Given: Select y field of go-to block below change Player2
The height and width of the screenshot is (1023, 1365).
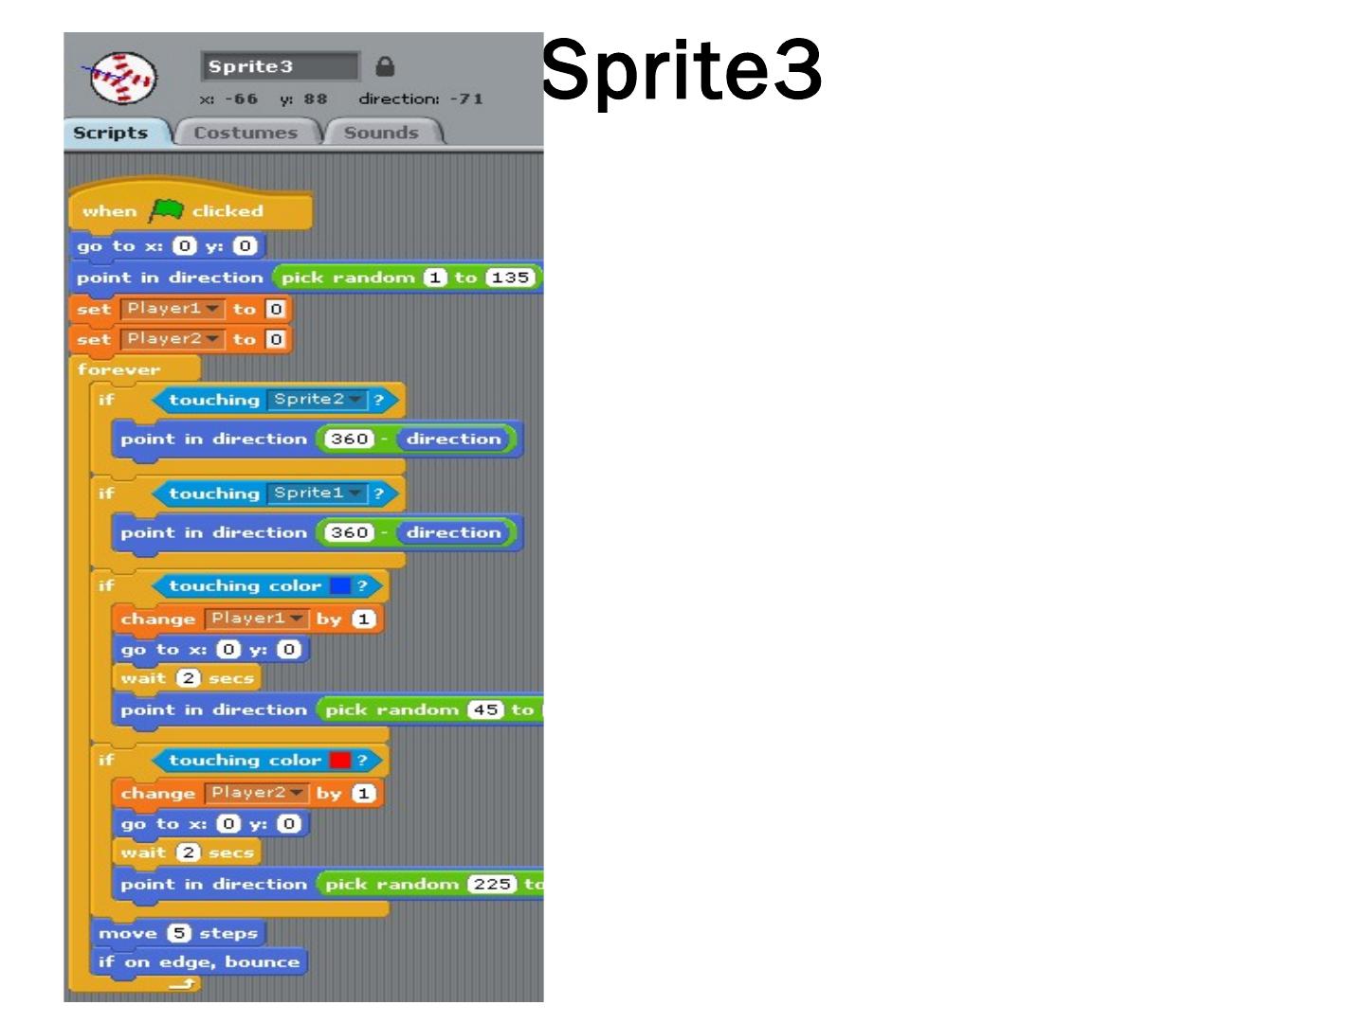Looking at the screenshot, I should pyautogui.click(x=288, y=824).
